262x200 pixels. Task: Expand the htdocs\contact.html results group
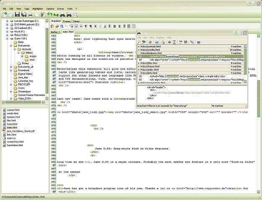(139, 47)
